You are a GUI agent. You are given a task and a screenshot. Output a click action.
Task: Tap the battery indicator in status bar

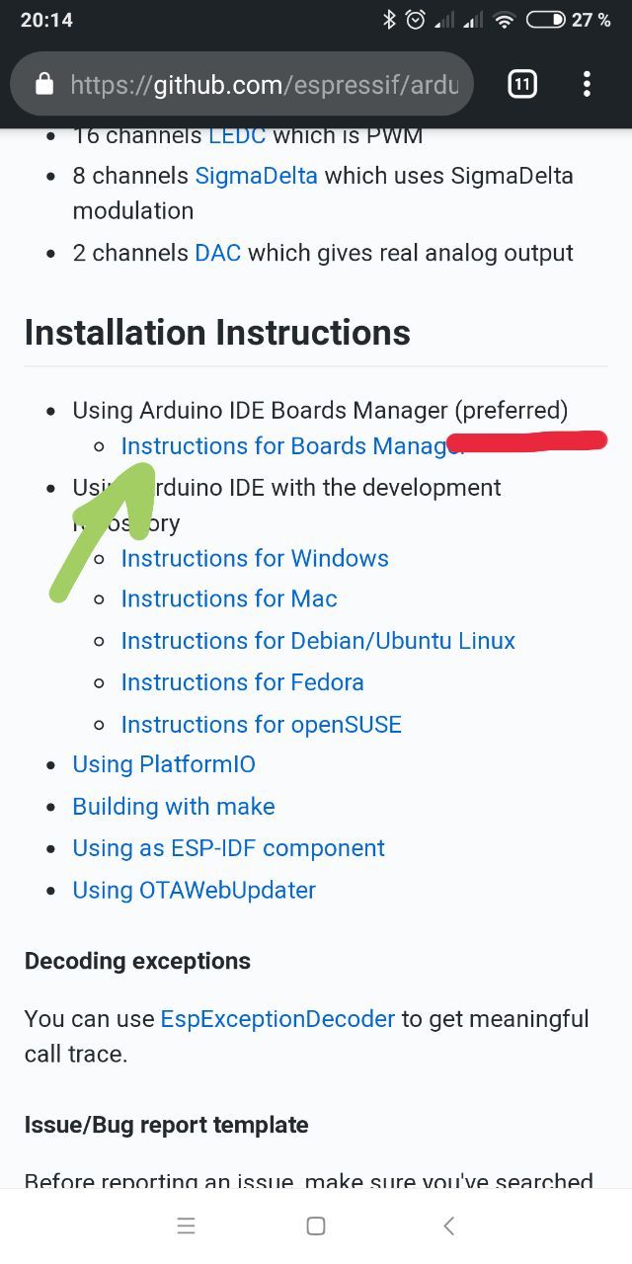point(545,20)
